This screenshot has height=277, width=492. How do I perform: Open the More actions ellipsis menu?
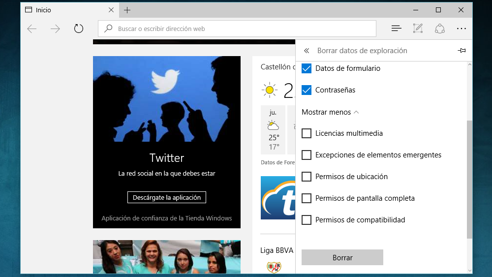coord(461,29)
